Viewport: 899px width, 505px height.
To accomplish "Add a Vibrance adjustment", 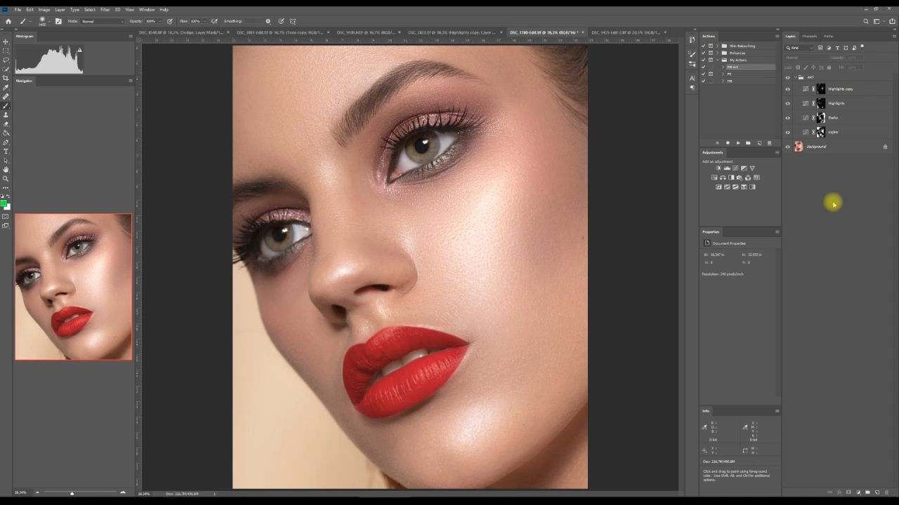I will 752,168.
